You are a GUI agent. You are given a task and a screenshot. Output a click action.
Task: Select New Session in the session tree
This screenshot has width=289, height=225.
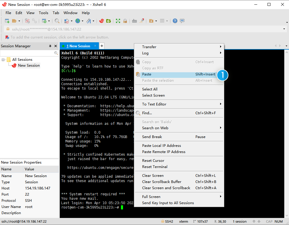pos(29,66)
